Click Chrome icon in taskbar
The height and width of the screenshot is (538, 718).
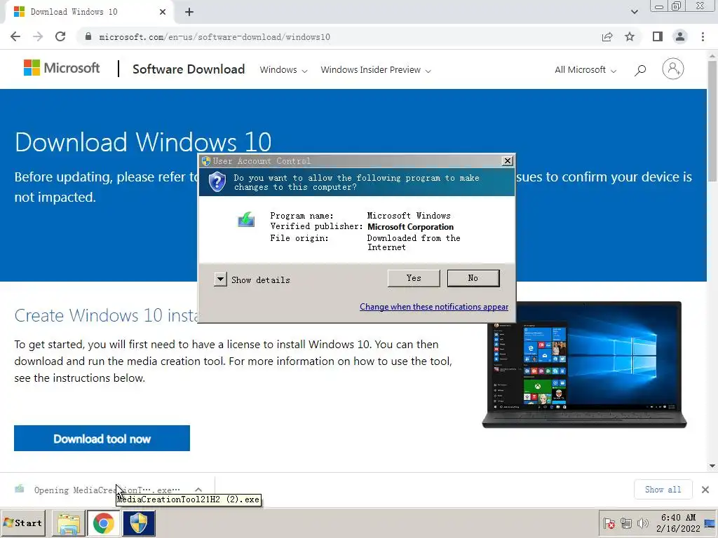tap(104, 523)
